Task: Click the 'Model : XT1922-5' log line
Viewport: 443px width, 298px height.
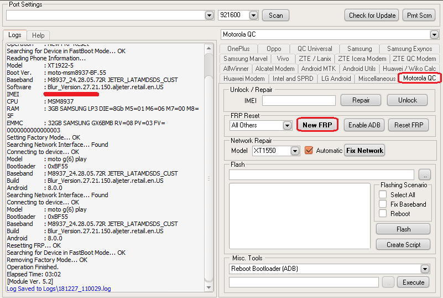Action: tap(40, 65)
